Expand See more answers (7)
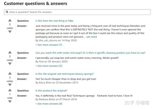This screenshot has width=153, height=109. tap(49, 45)
